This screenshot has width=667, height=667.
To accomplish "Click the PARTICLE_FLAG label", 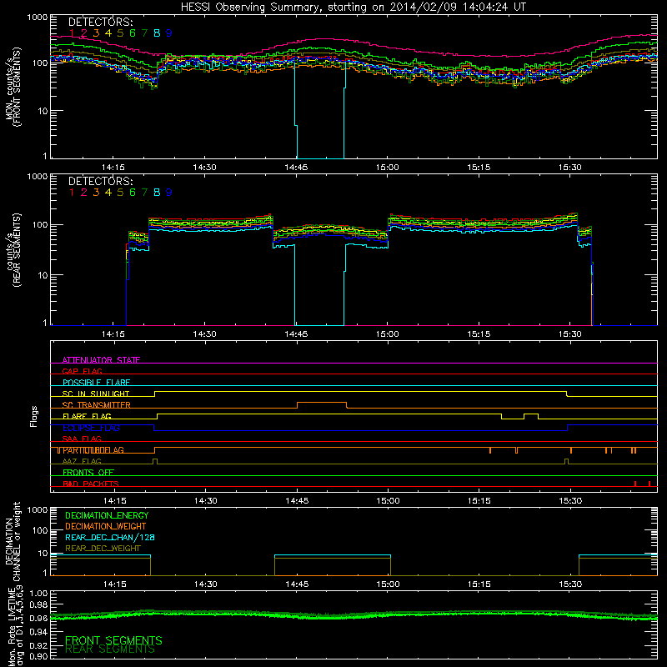I will click(x=93, y=450).
